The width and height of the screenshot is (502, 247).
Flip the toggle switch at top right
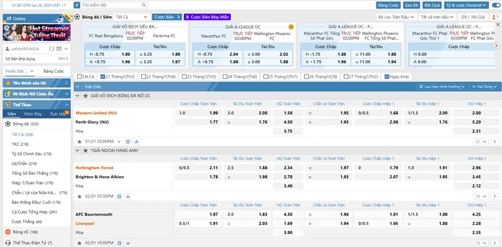[x=496, y=5]
